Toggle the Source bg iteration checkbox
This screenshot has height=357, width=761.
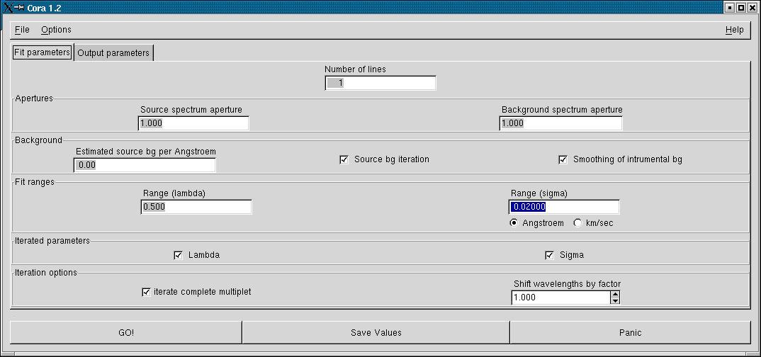click(x=344, y=159)
